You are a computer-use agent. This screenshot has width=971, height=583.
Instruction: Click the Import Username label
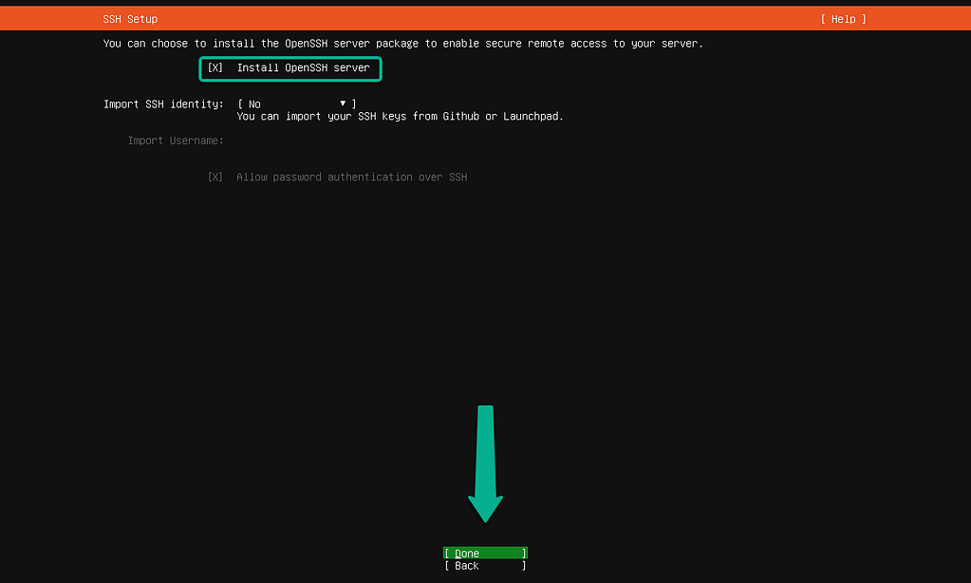click(x=176, y=141)
